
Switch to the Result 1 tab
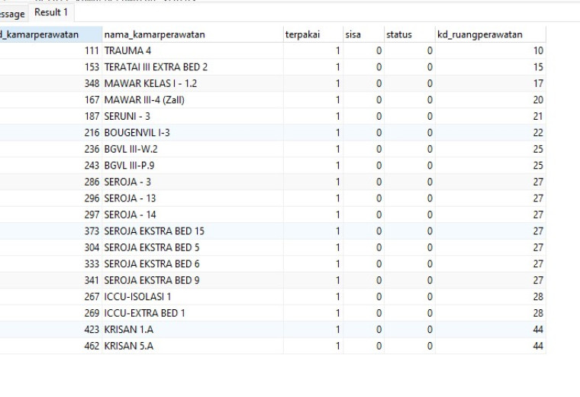point(51,12)
